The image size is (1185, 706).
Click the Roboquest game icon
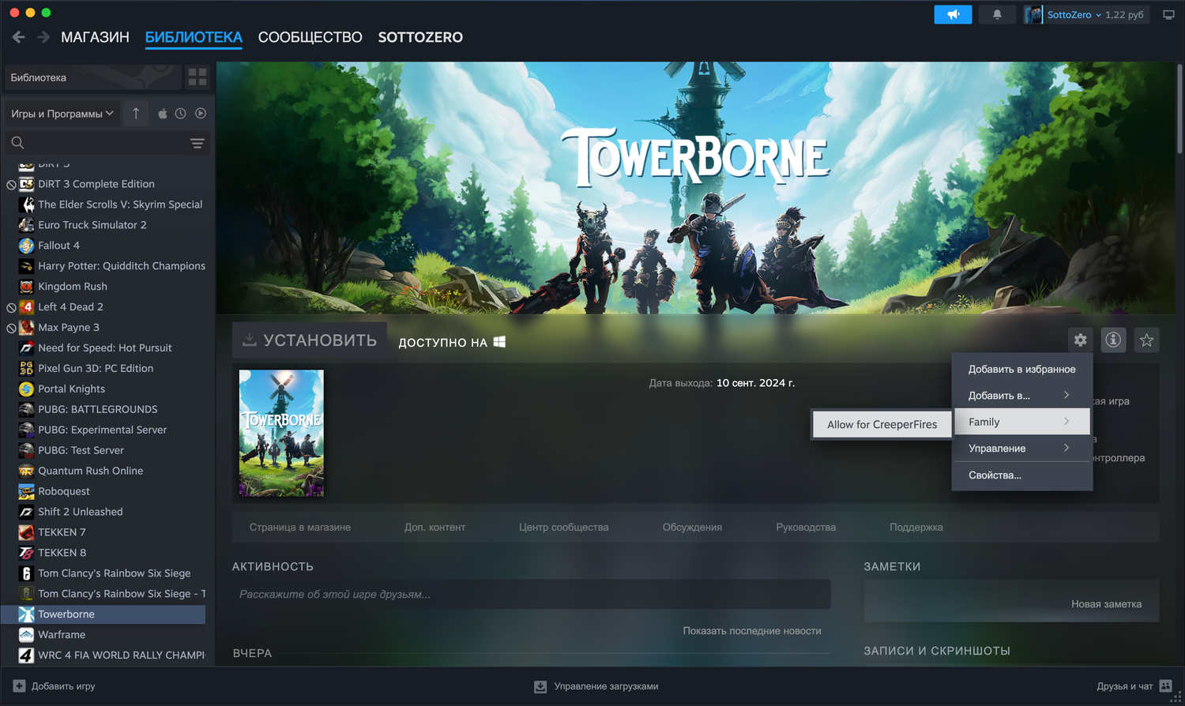tap(26, 491)
